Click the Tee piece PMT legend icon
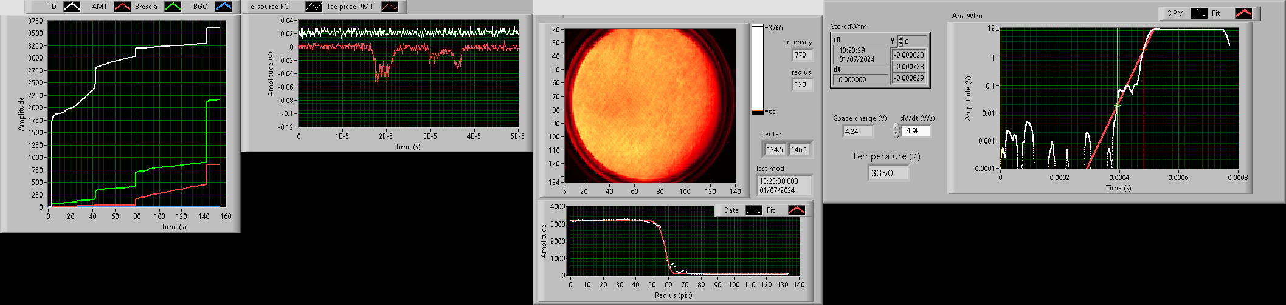1286x305 pixels. coord(390,7)
